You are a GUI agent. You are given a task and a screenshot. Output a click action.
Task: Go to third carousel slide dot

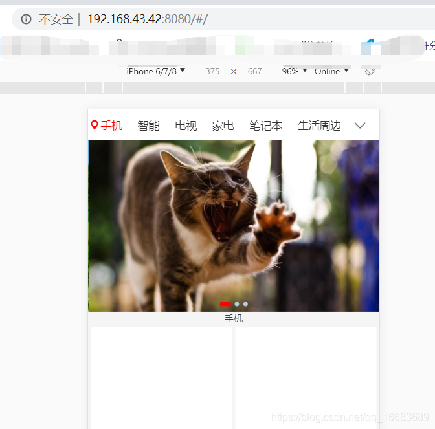(x=245, y=304)
